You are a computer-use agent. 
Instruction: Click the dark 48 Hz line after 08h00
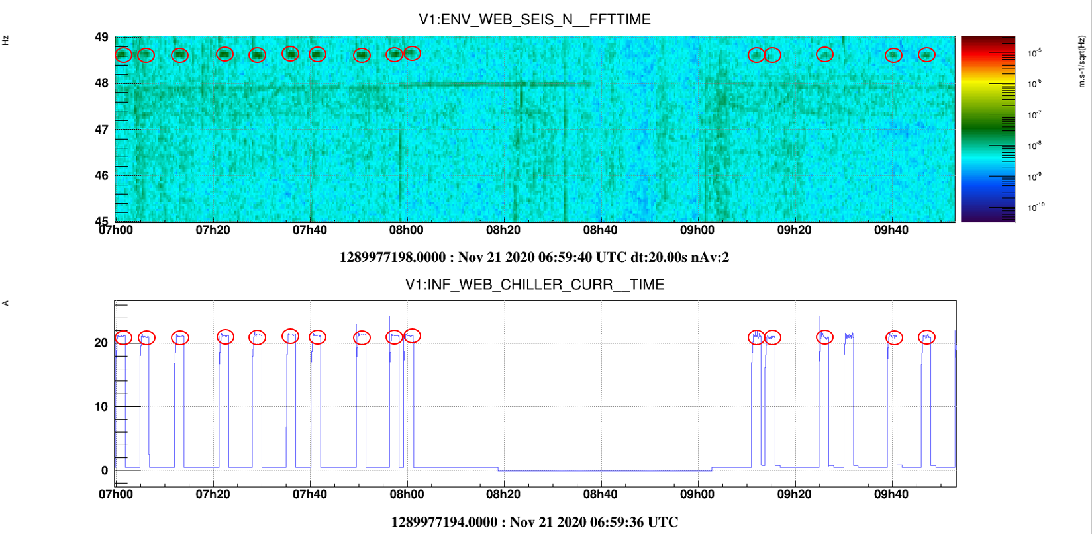[495, 84]
